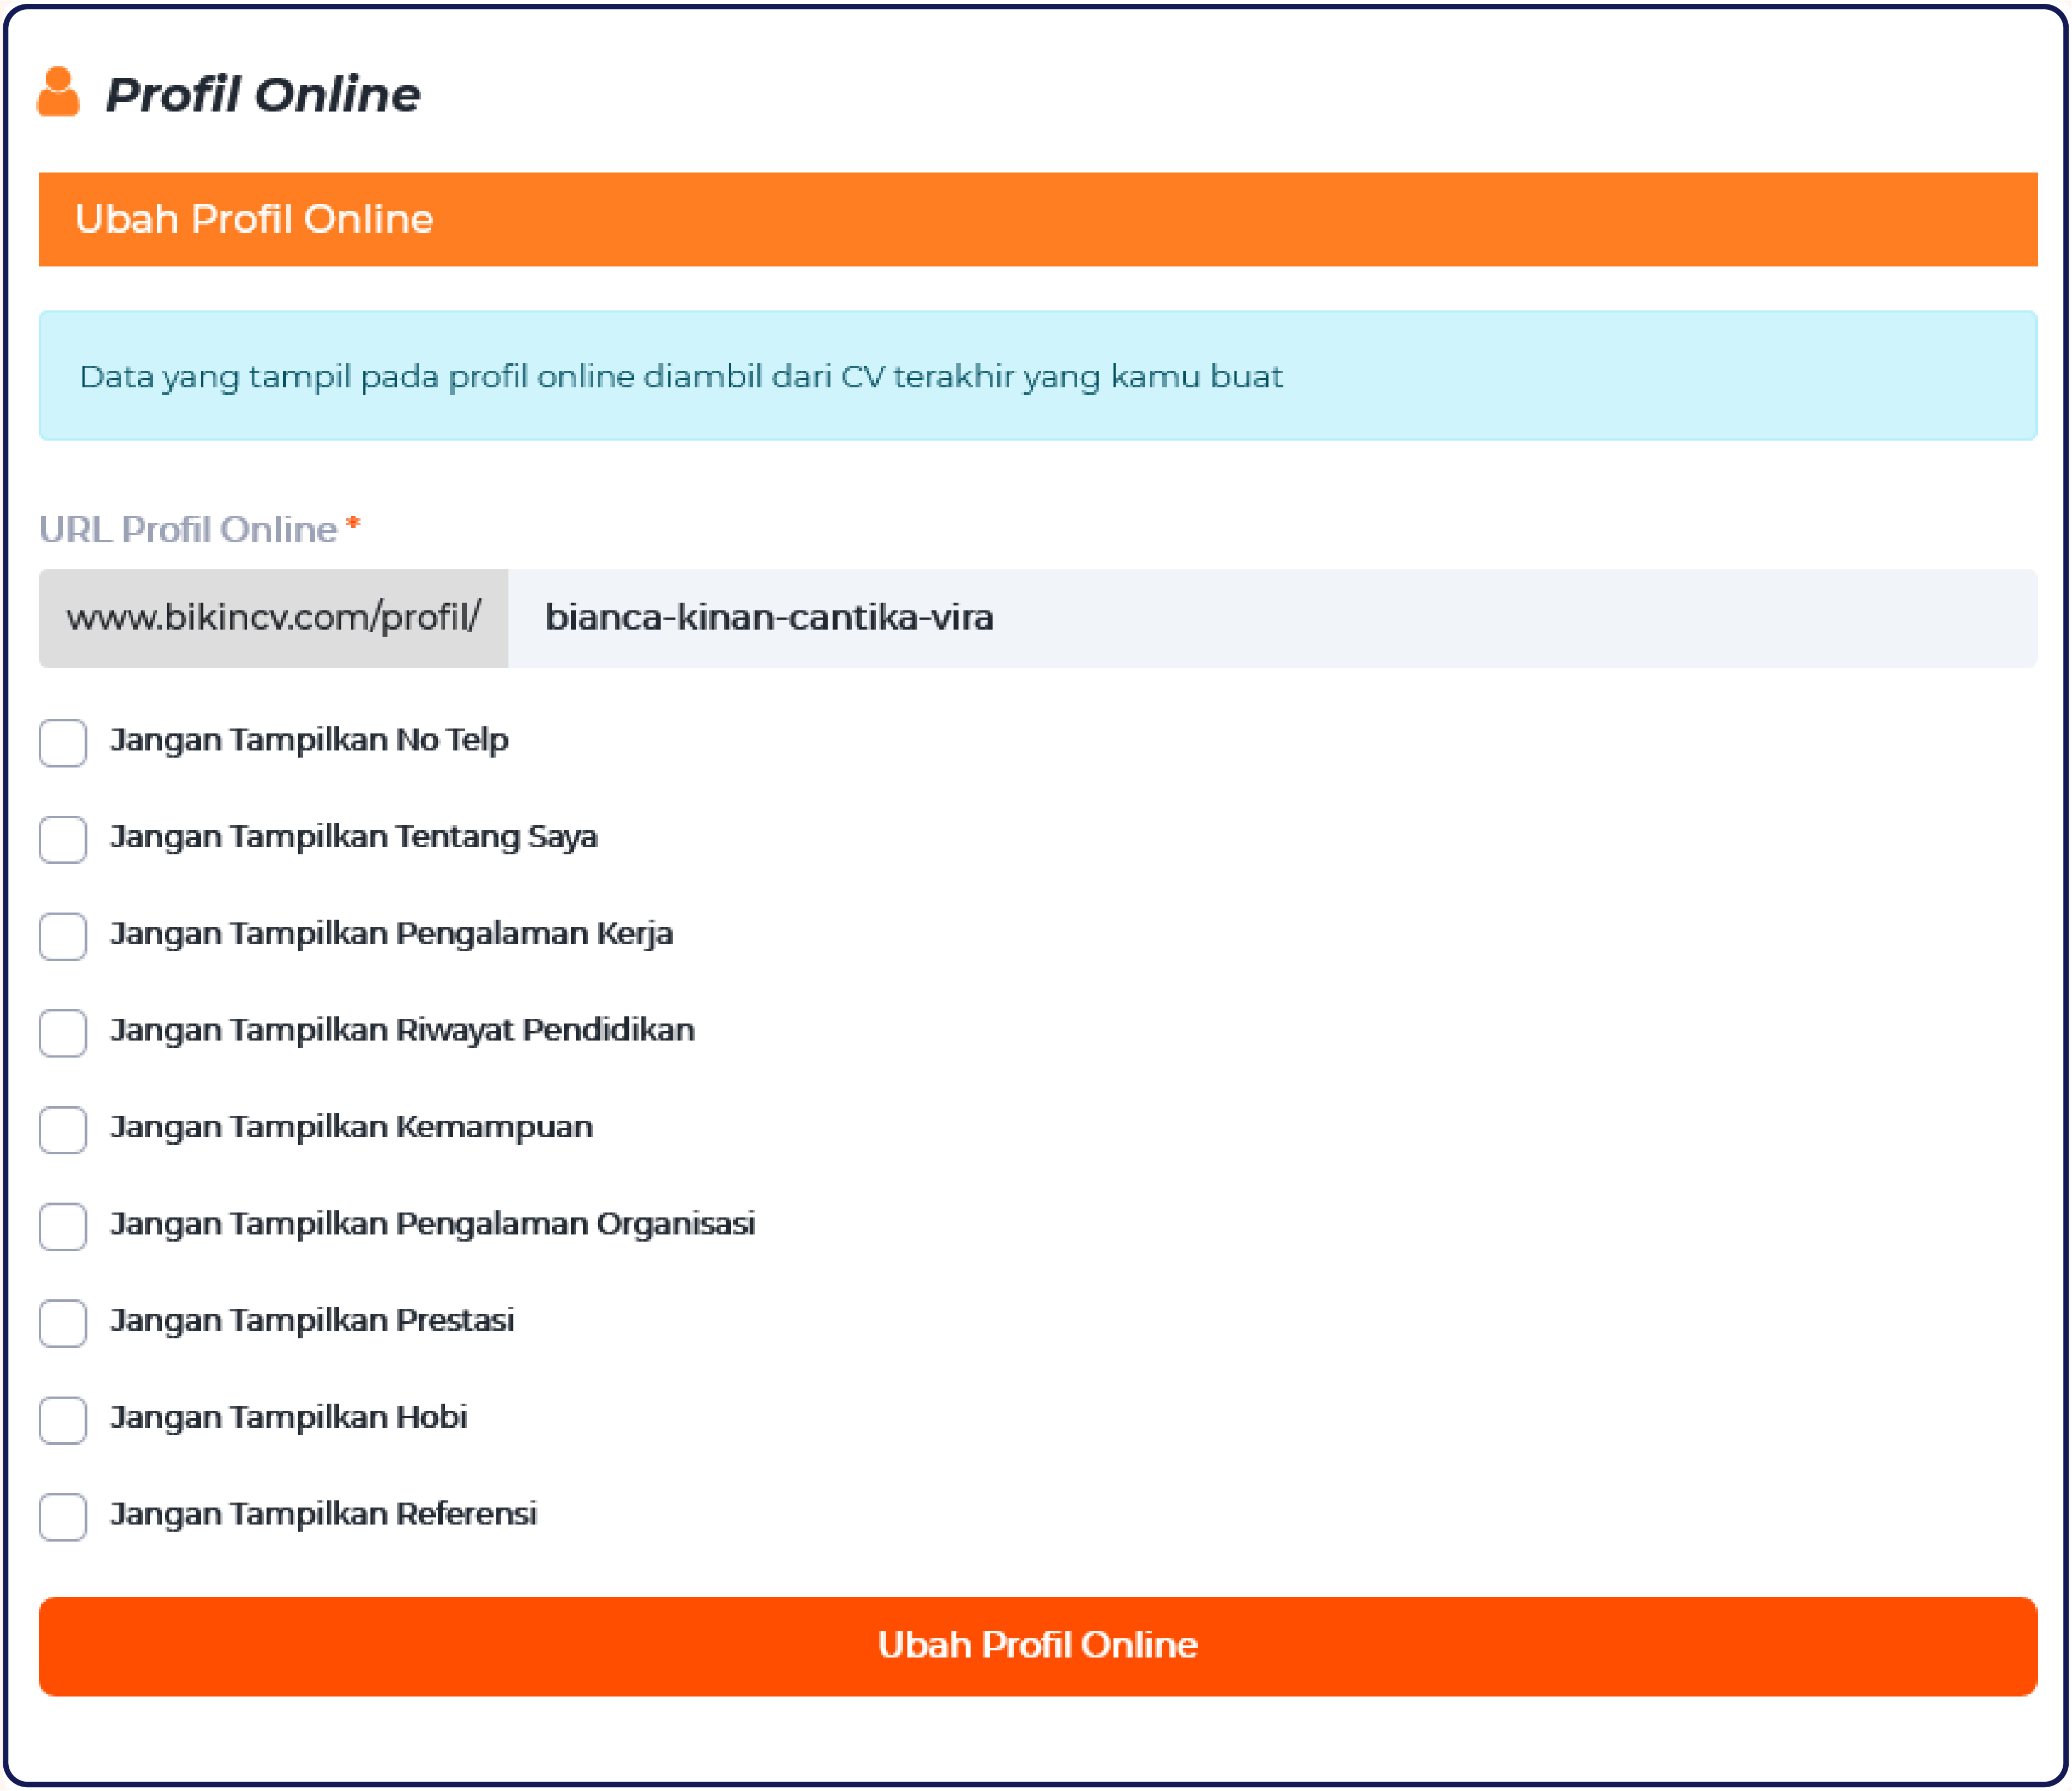Screen dimensions: 2072x1791
Task: Click the Profil Online page title
Action: click(263, 95)
